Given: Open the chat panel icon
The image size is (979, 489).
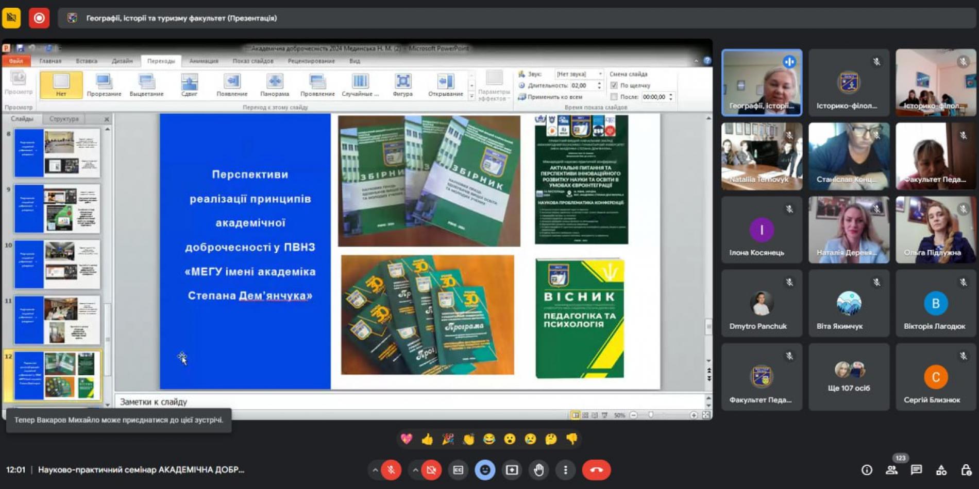Looking at the screenshot, I should [x=916, y=470].
